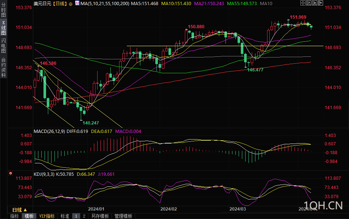Switch to 闪电图 sidebar view

coord(3,45)
